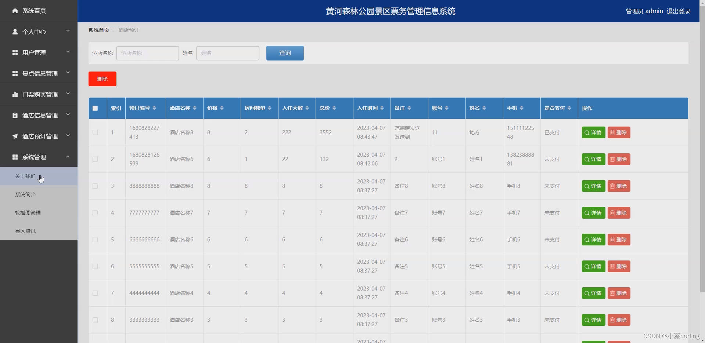This screenshot has height=343, width=705.
Task: Check the row 7 checkbox for order 4444444444
Action: point(95,293)
